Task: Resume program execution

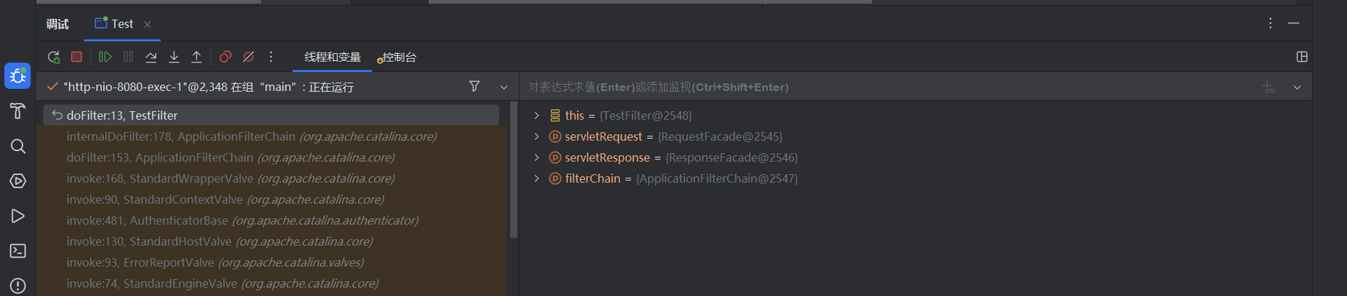Action: click(x=105, y=57)
